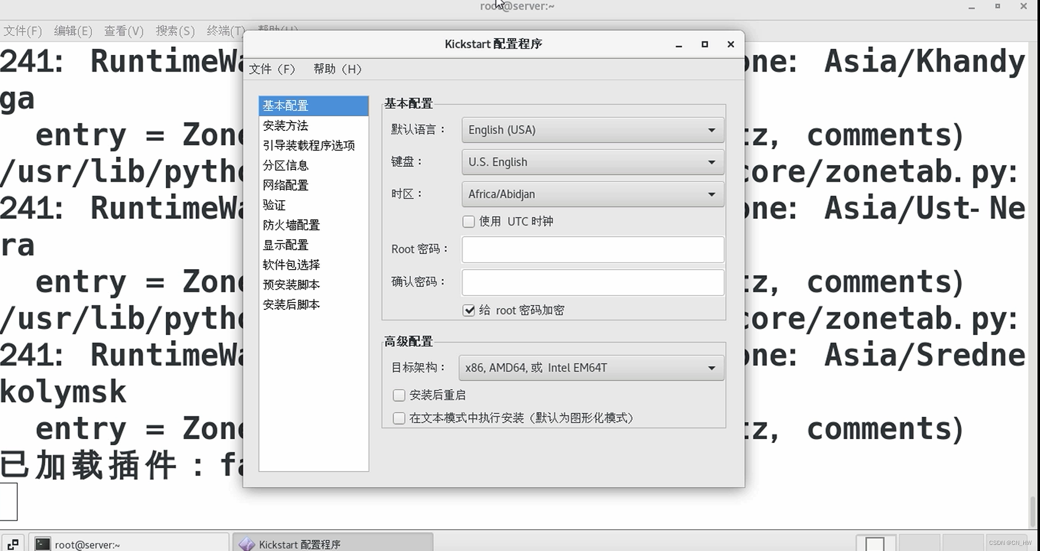Click the Root 密码 input field
The height and width of the screenshot is (551, 1040).
coord(593,249)
